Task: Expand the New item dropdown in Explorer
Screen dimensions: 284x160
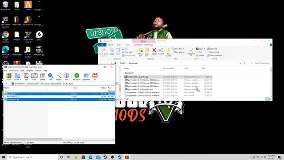Action: (x=178, y=49)
